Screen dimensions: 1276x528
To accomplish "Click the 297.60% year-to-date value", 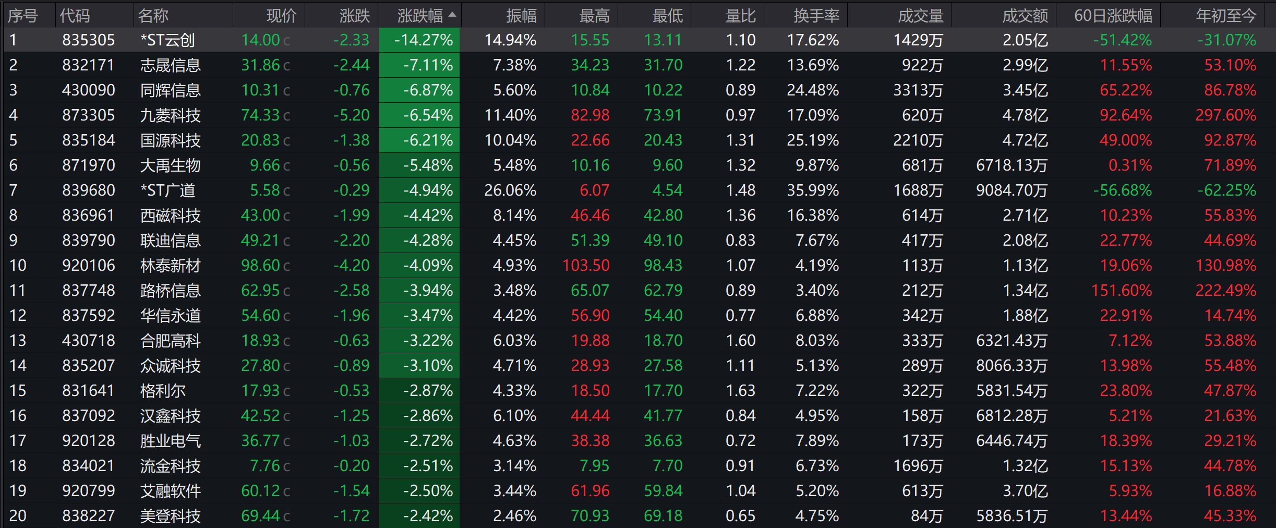I will click(x=1226, y=115).
